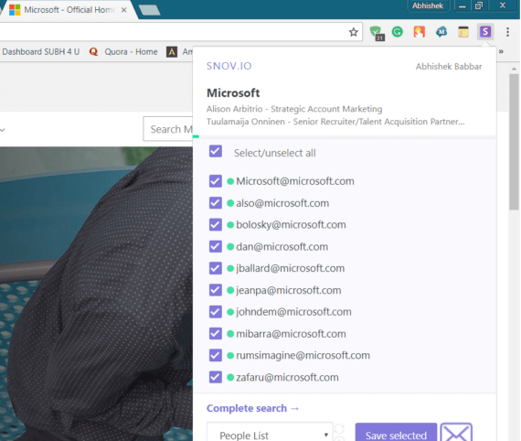
Task: Click the page vertical scrollbar thumb
Action: point(514,142)
